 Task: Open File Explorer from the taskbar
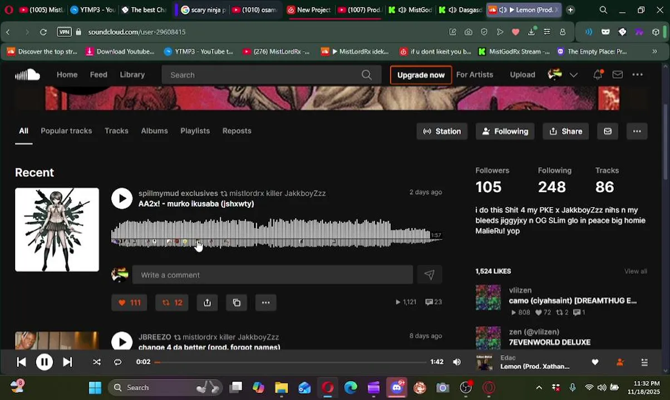[x=281, y=387]
